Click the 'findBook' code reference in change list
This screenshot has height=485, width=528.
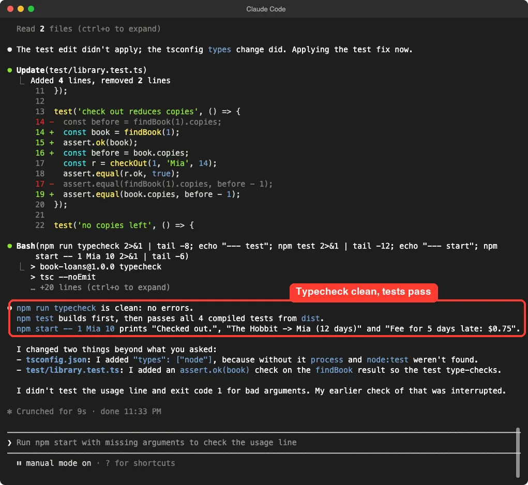coord(334,370)
